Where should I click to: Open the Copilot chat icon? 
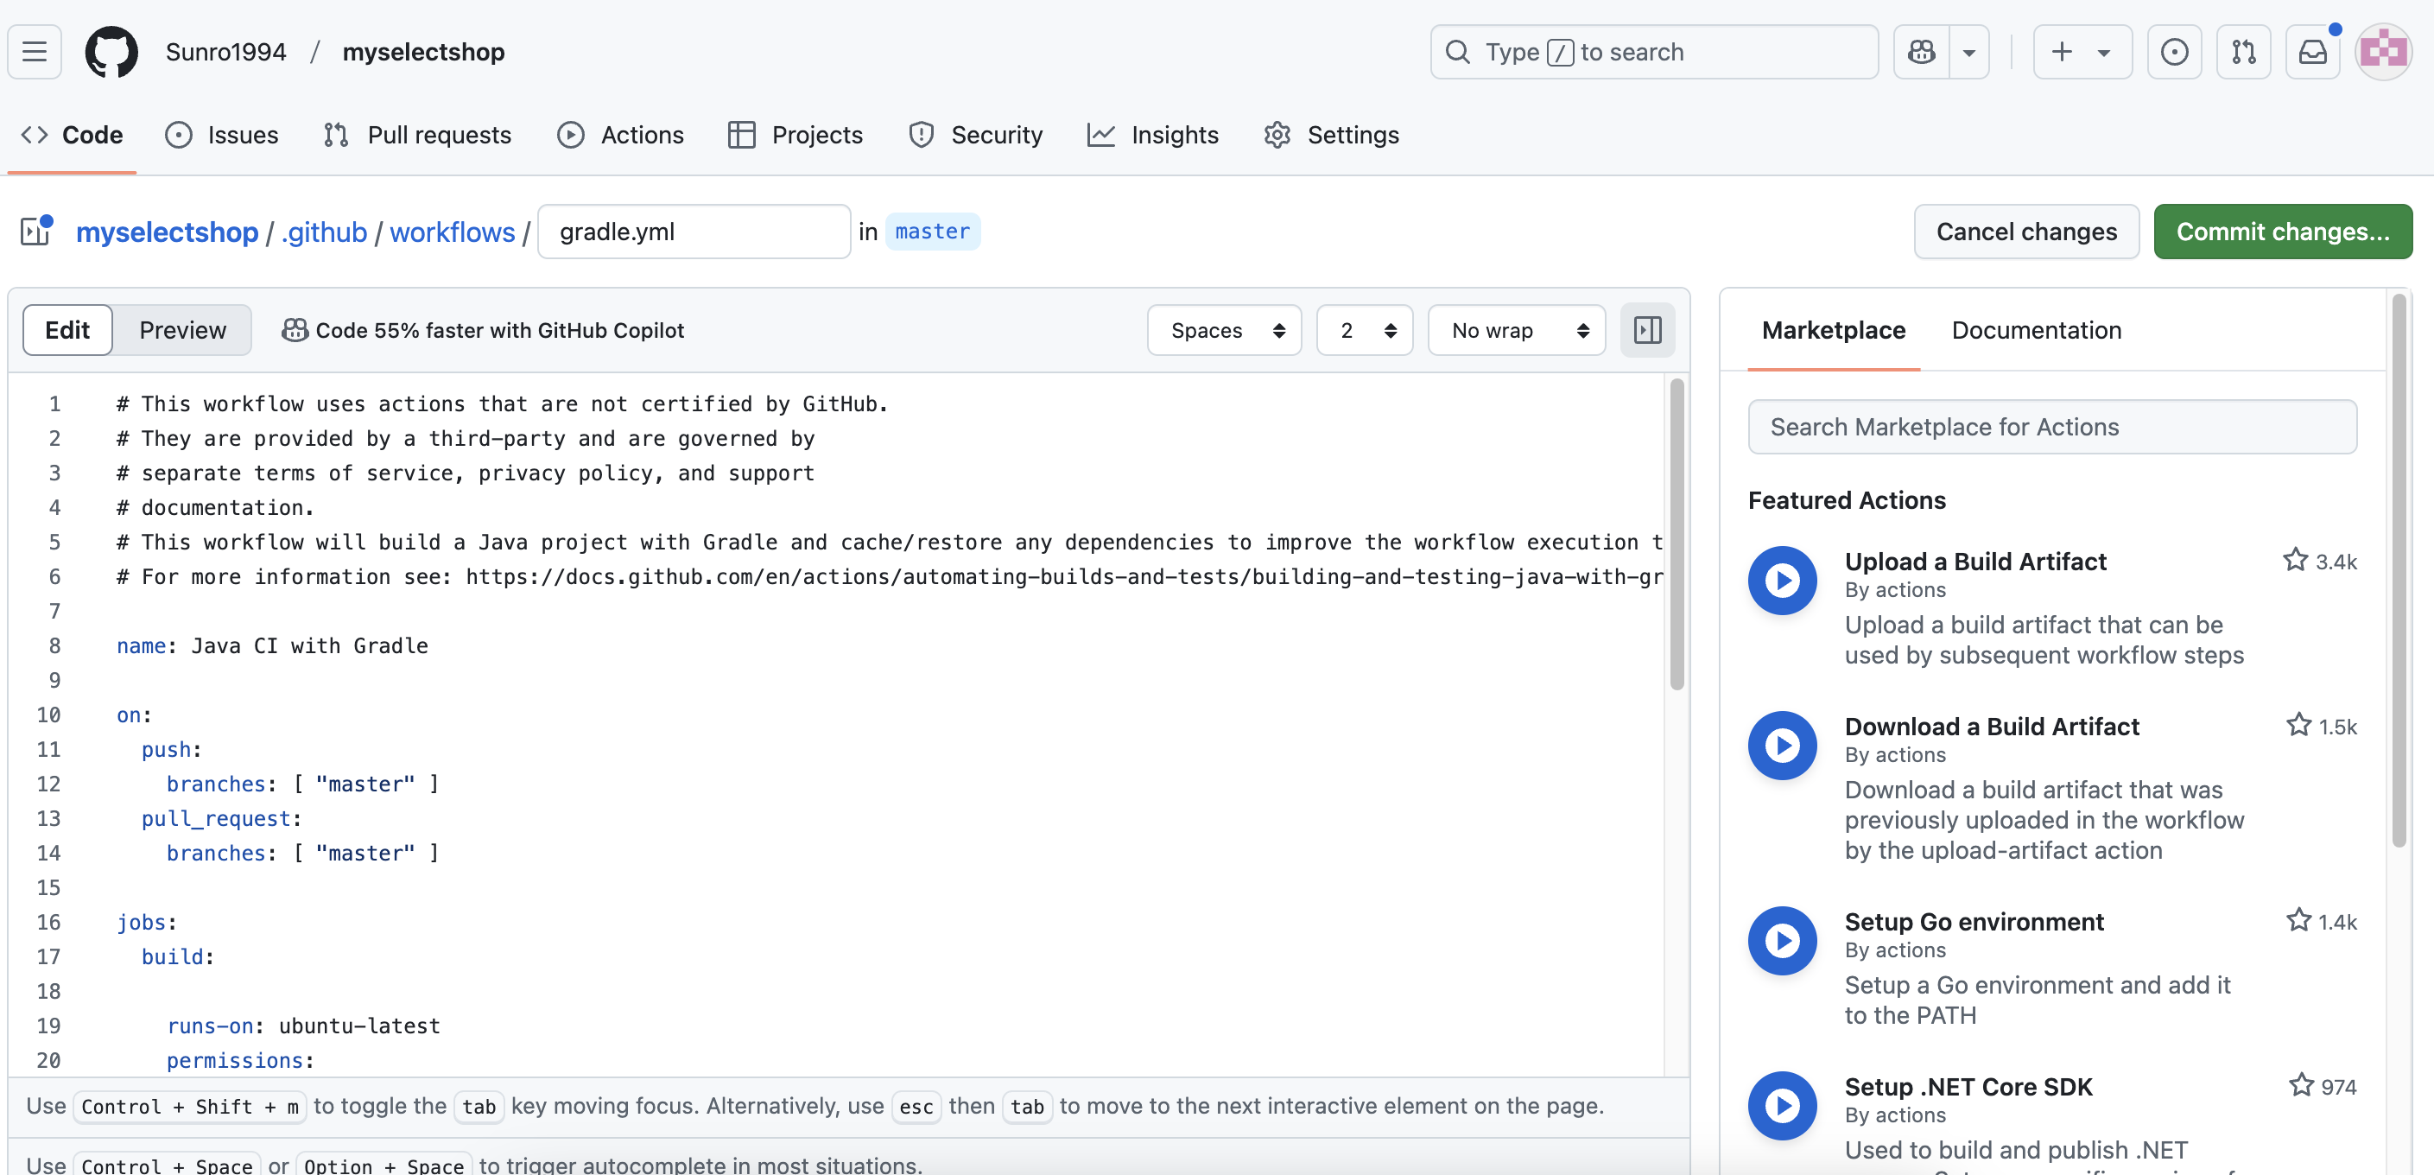[1921, 52]
